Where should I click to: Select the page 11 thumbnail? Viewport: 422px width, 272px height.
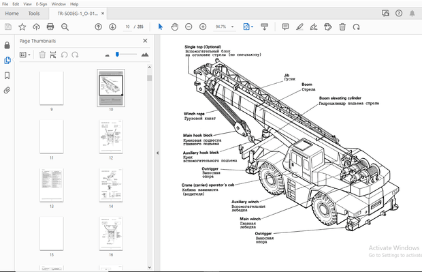[x=52, y=136]
